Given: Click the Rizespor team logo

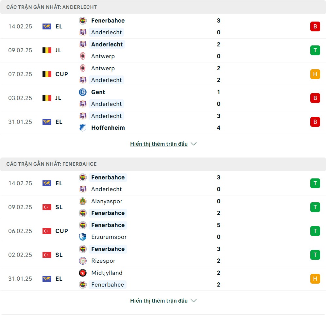Looking at the screenshot, I should pyautogui.click(x=83, y=261).
